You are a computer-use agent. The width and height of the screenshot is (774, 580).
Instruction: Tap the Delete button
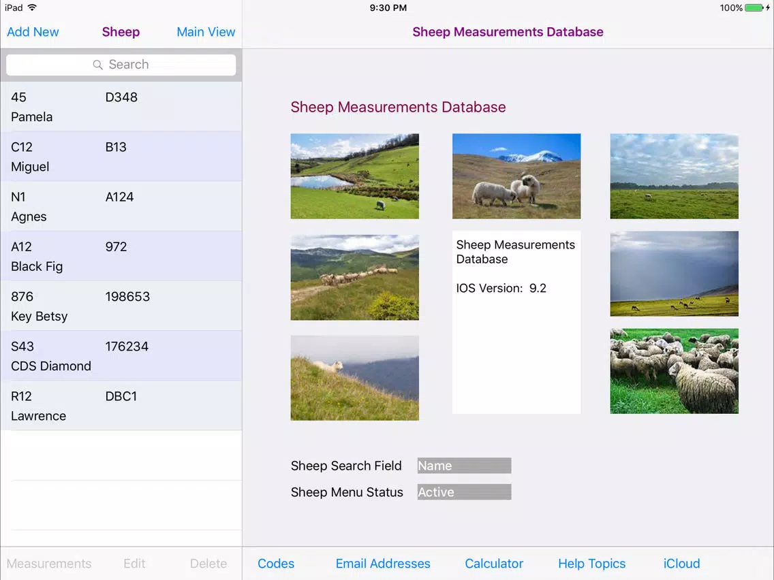click(x=208, y=563)
